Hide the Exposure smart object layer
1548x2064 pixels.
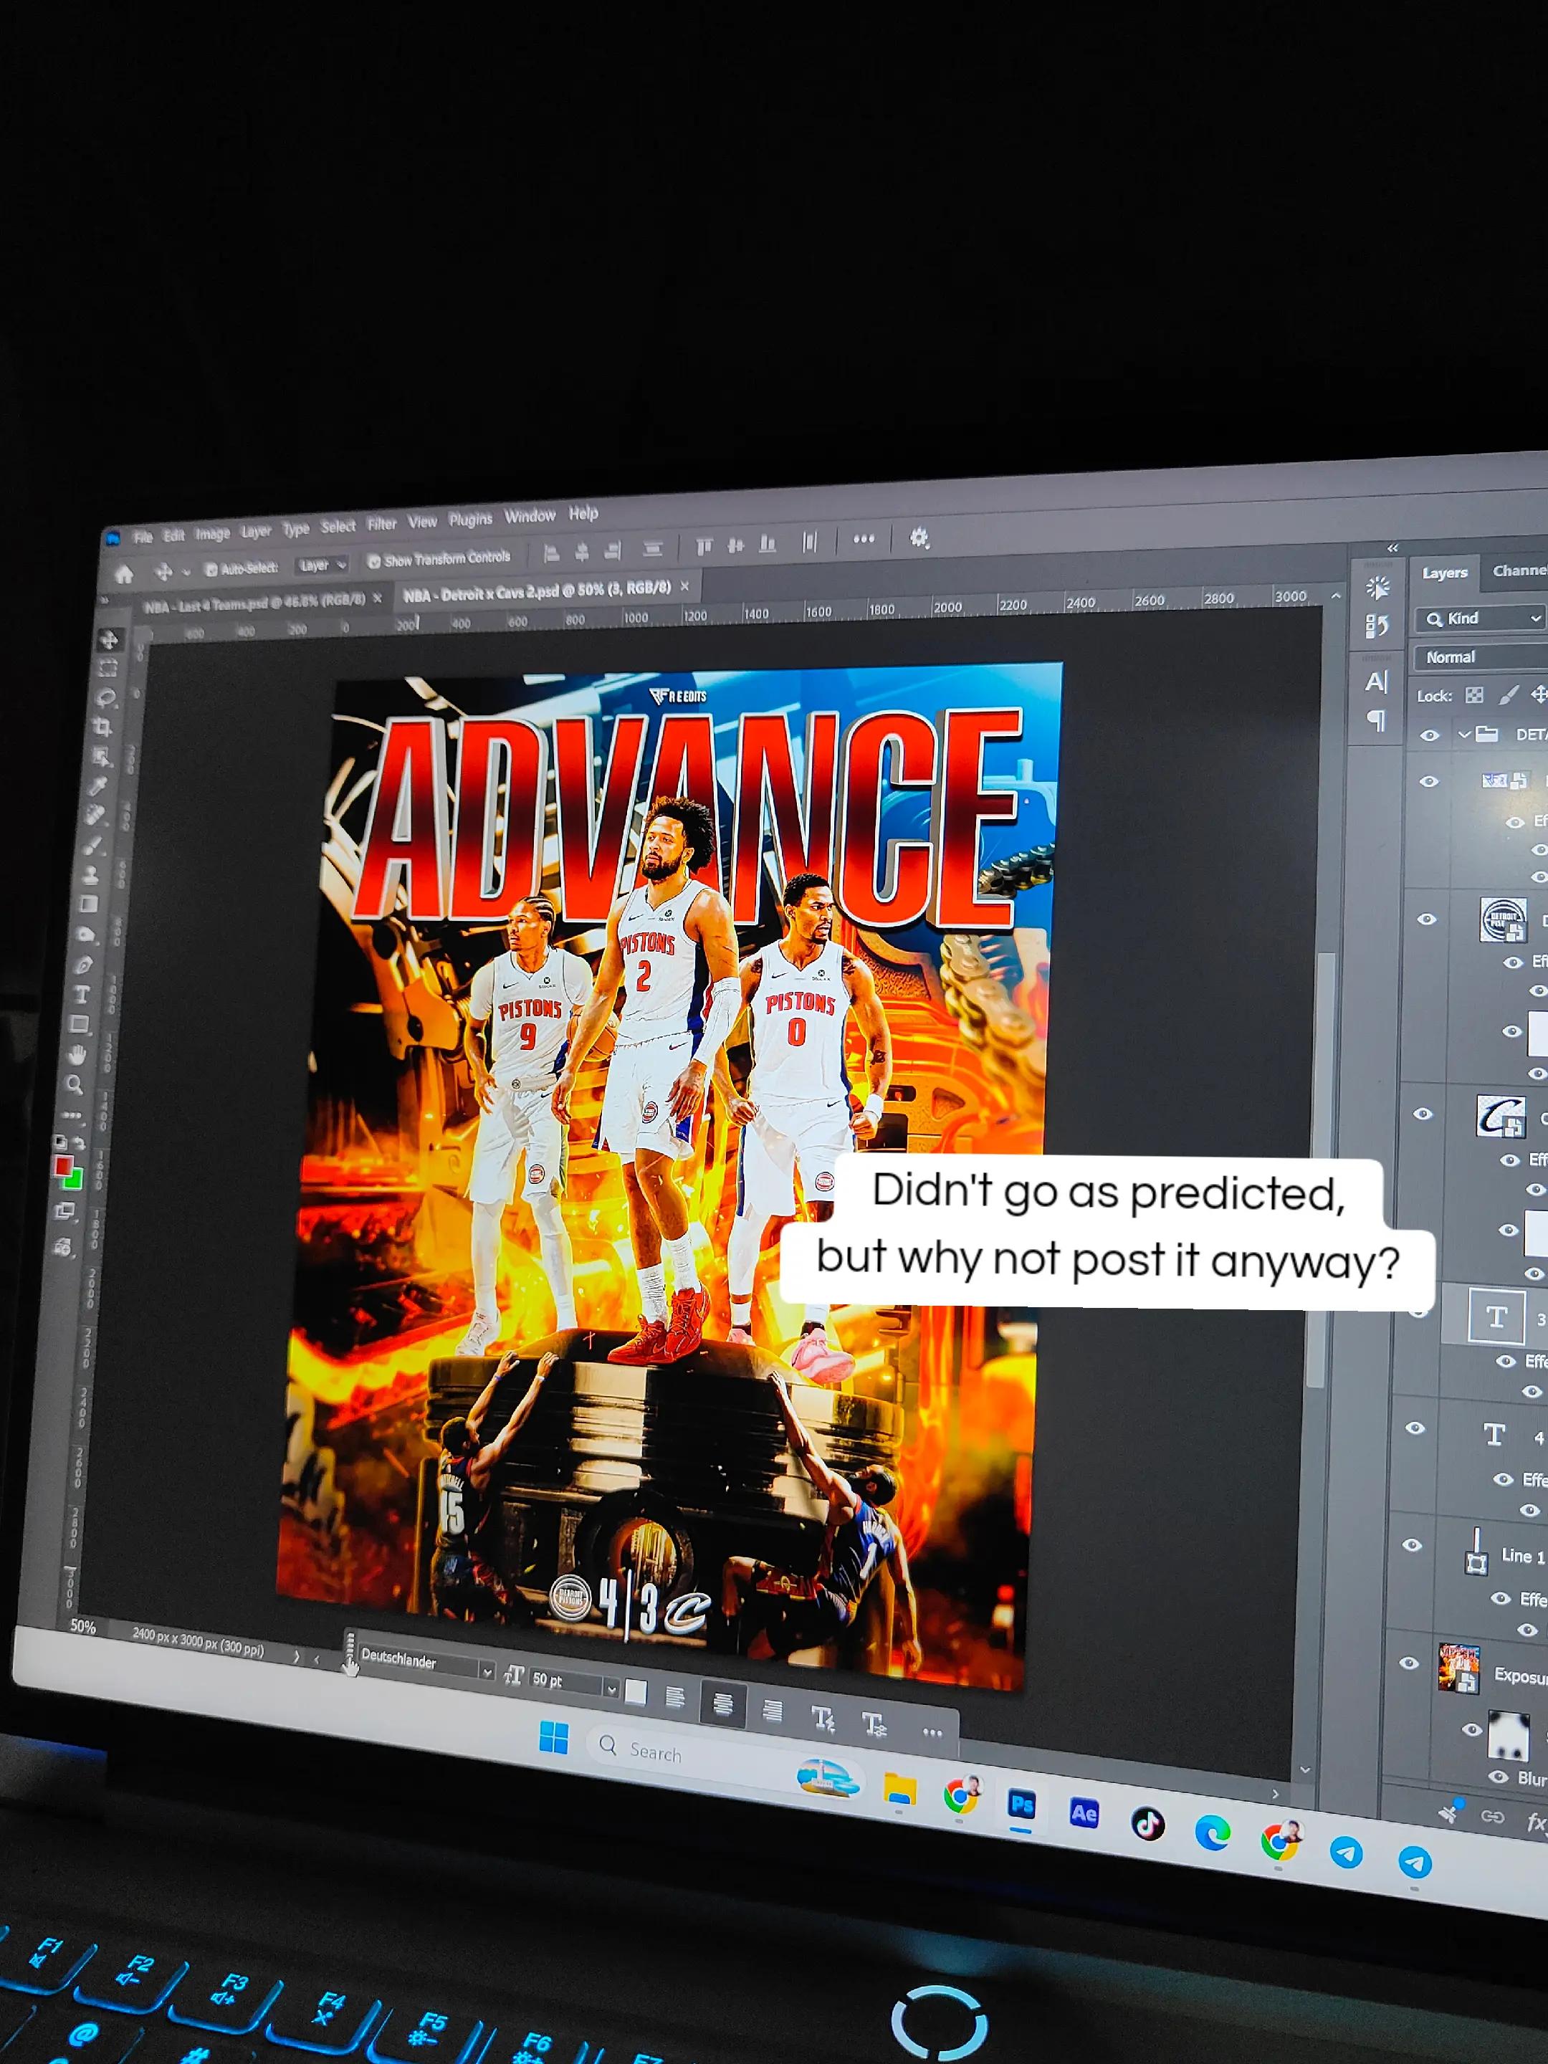click(x=1410, y=1663)
